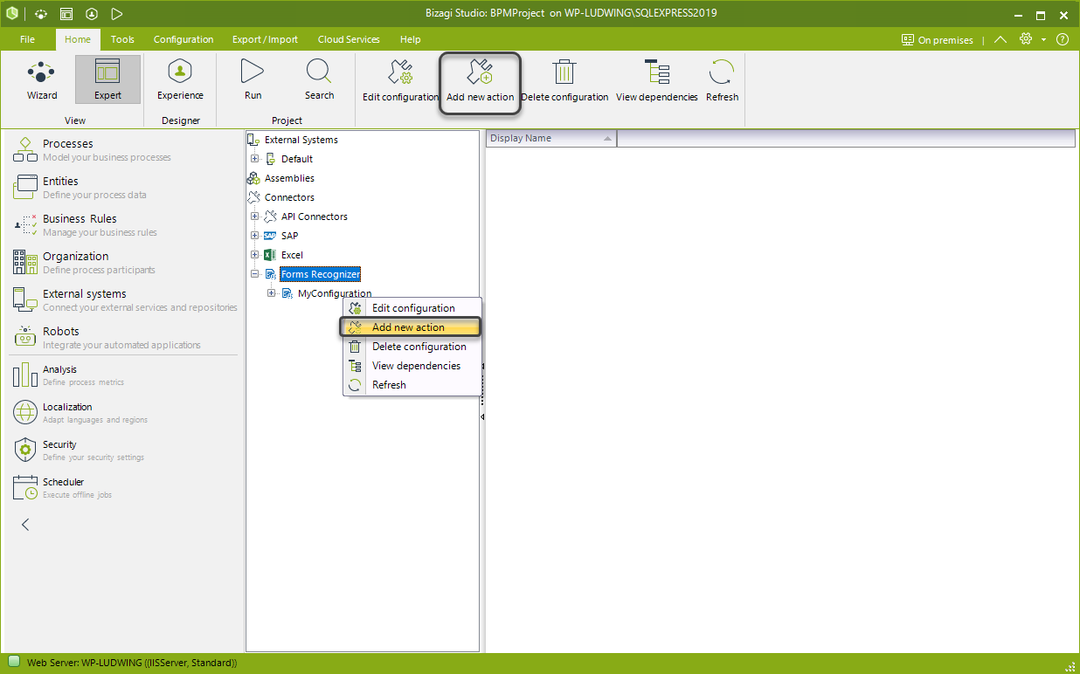Sort by the Display Name column header
This screenshot has width=1080, height=674.
pos(551,138)
